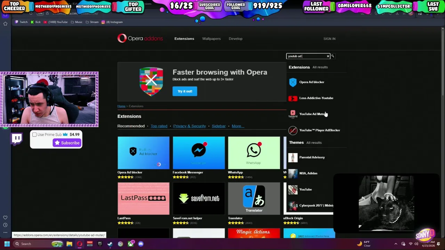Open the Translator extension card
The image size is (445, 250).
pyautogui.click(x=254, y=203)
